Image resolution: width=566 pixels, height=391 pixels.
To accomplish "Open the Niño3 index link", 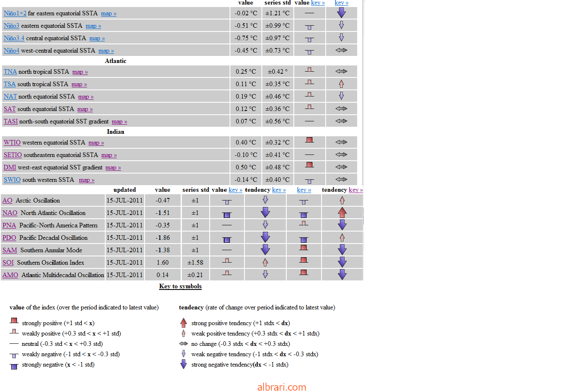I will pos(12,26).
